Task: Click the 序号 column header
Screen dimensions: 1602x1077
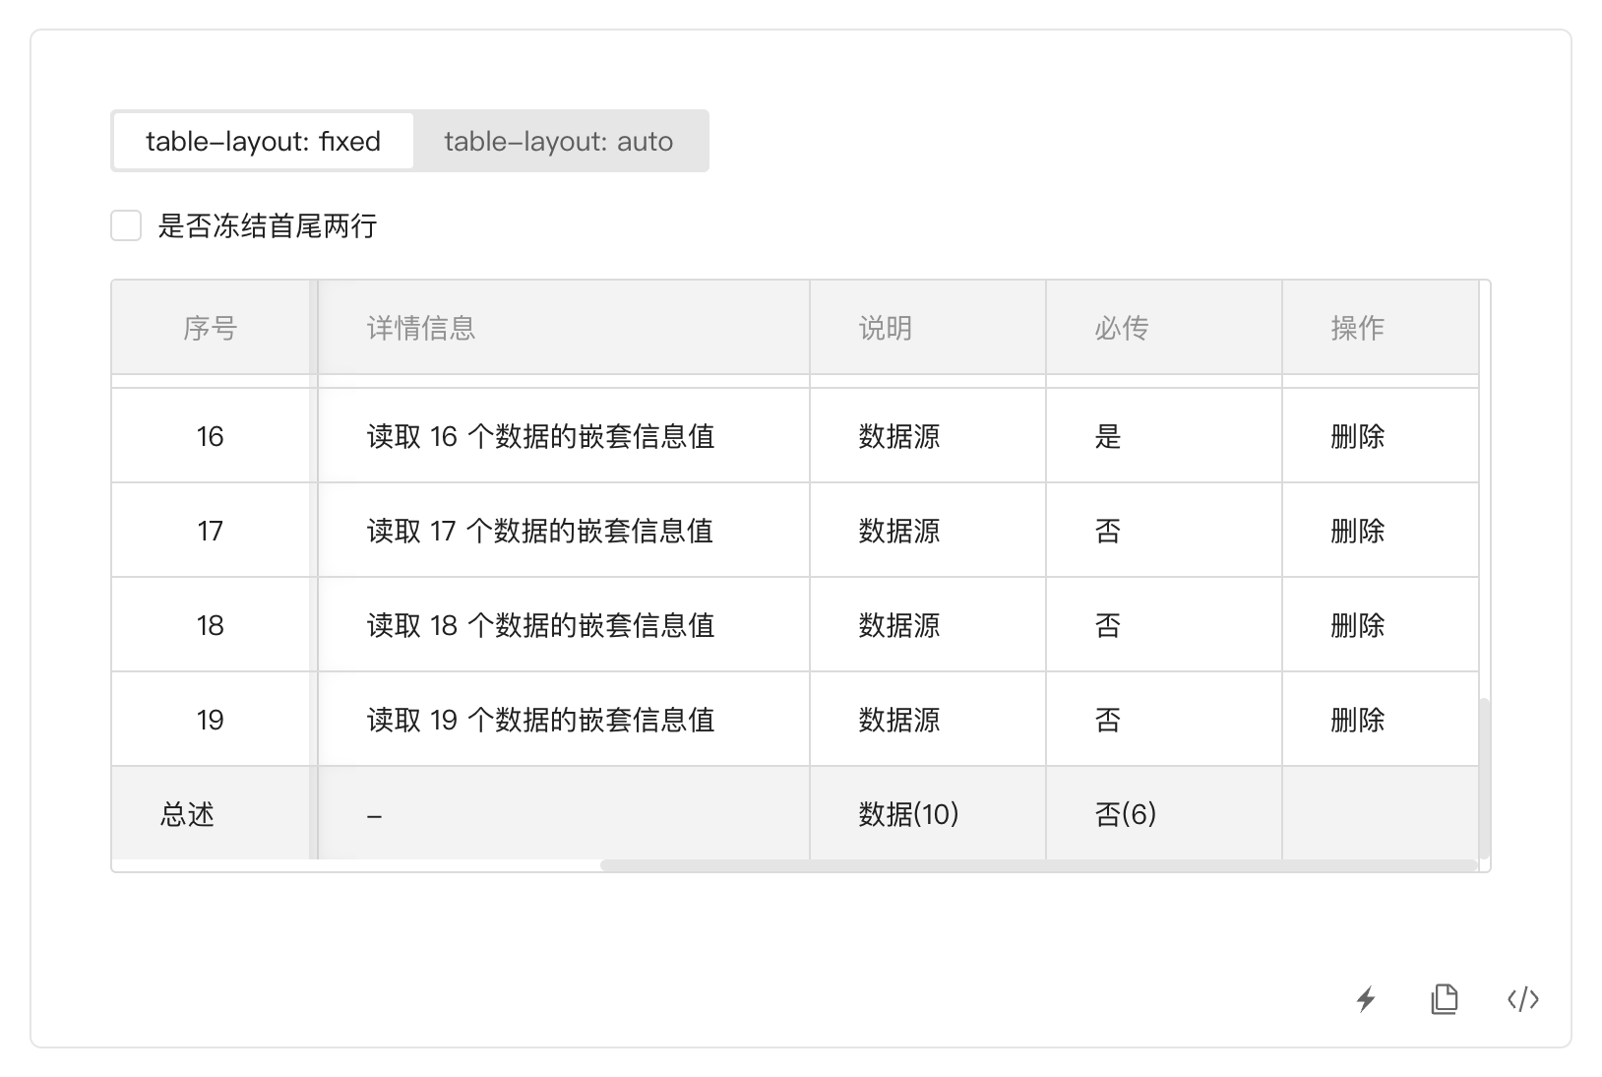Action: (211, 328)
